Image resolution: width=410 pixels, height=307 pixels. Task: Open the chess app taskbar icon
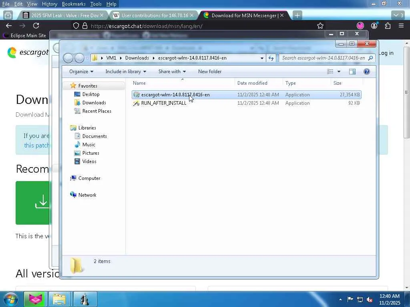point(84,299)
